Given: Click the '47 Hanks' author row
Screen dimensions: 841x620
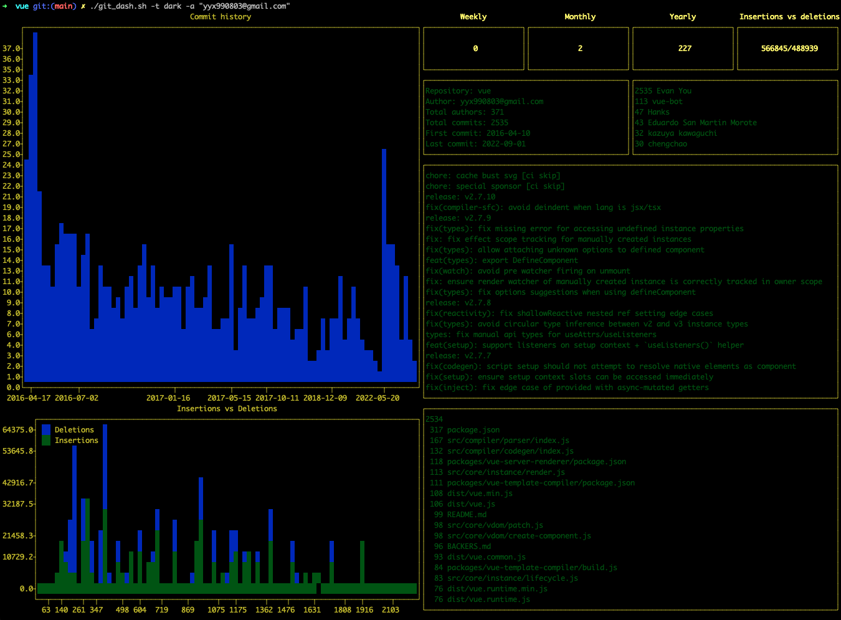Looking at the screenshot, I should [652, 112].
